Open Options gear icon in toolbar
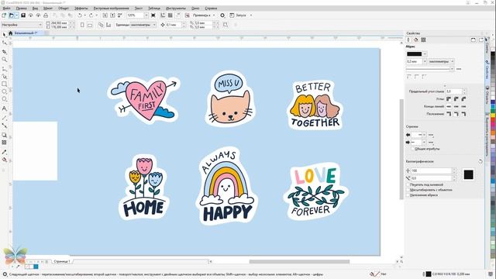Image resolution: width=496 pixels, height=279 pixels. click(x=222, y=15)
